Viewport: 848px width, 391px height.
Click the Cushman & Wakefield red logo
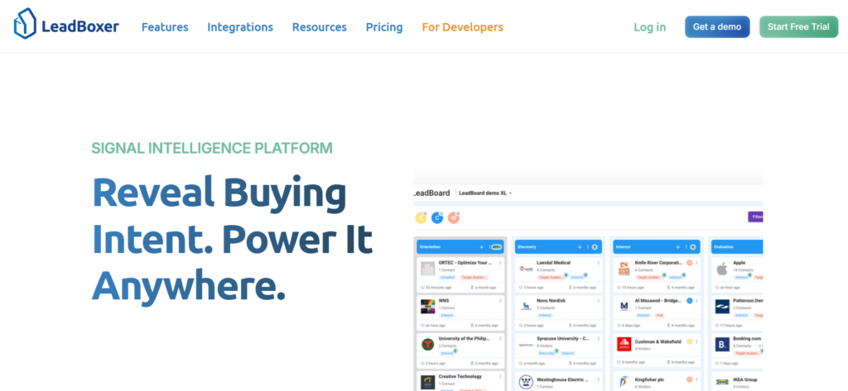(624, 345)
